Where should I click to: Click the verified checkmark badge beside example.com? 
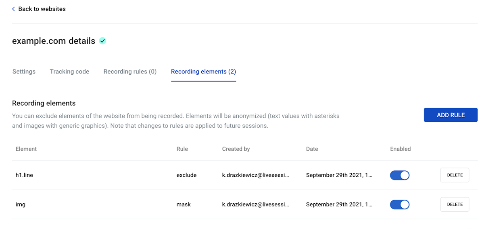pos(102,41)
